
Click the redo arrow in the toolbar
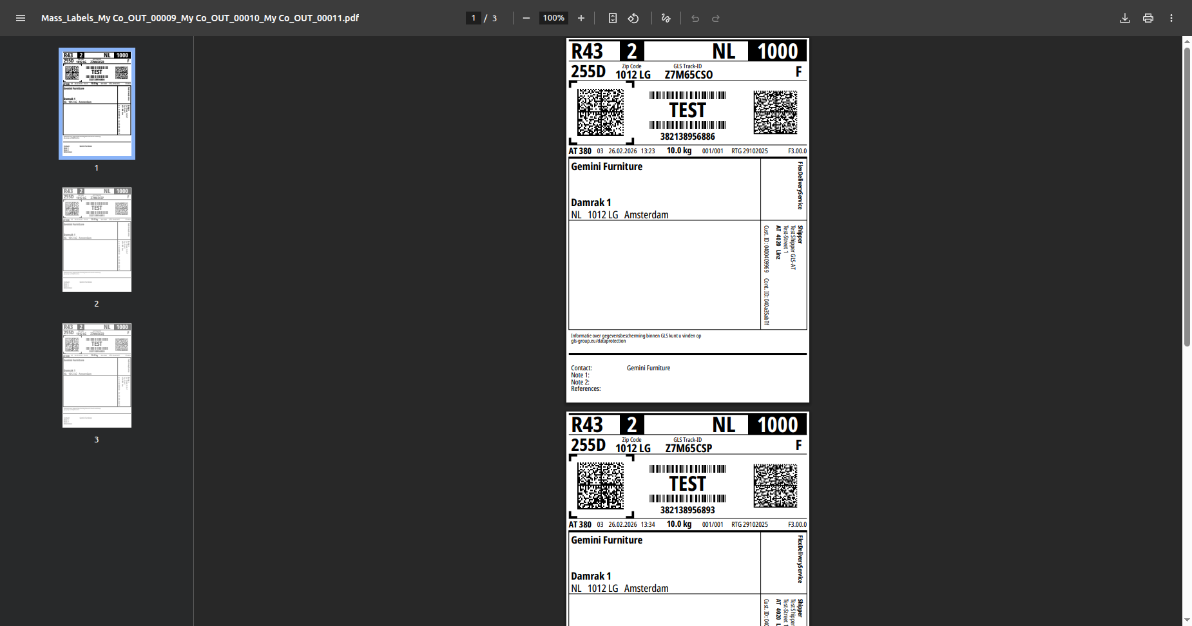pyautogui.click(x=716, y=18)
